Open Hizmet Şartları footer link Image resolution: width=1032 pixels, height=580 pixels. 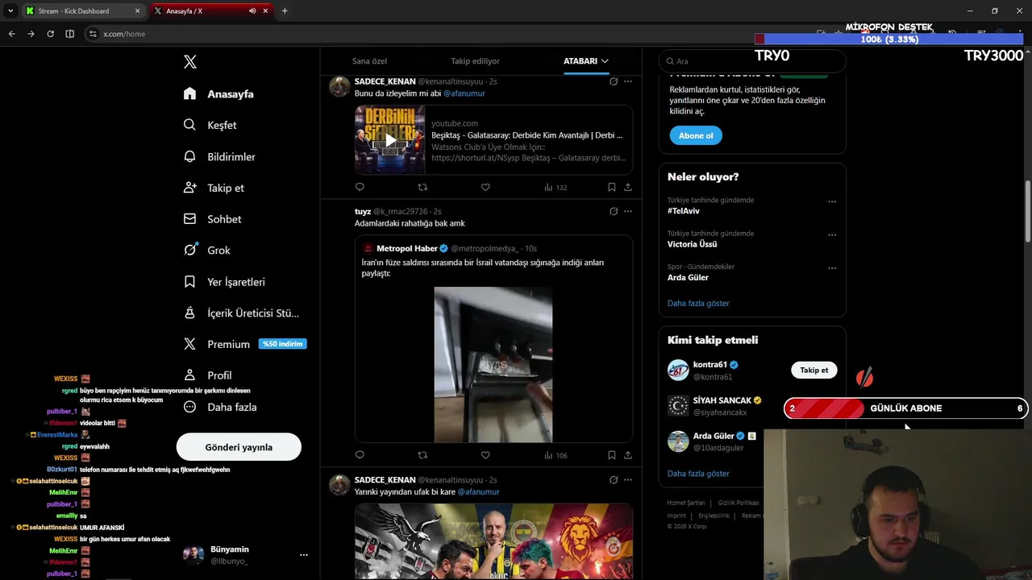click(686, 503)
